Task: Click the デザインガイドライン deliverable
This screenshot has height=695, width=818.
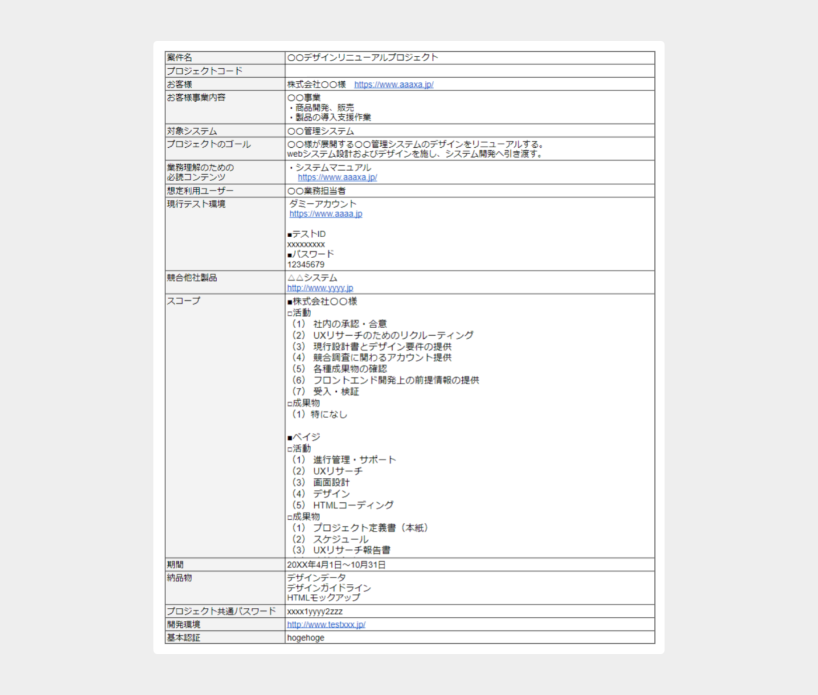Action: pyautogui.click(x=329, y=588)
